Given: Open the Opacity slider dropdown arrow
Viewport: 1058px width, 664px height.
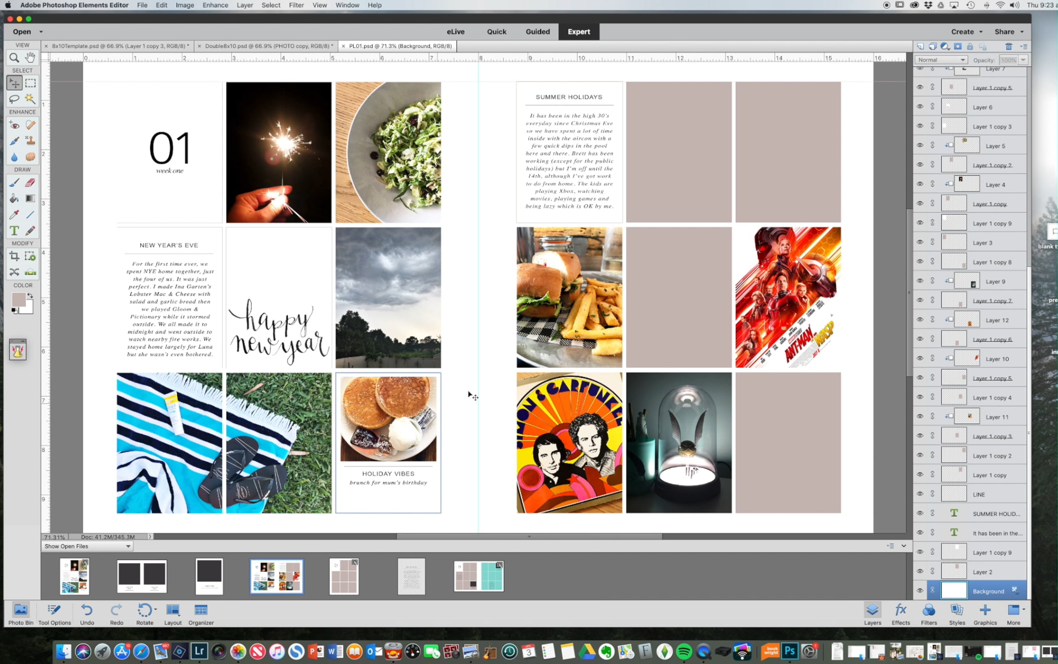Looking at the screenshot, I should coord(1023,60).
